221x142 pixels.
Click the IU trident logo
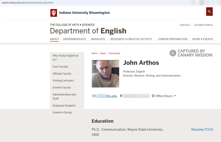tap(54, 13)
